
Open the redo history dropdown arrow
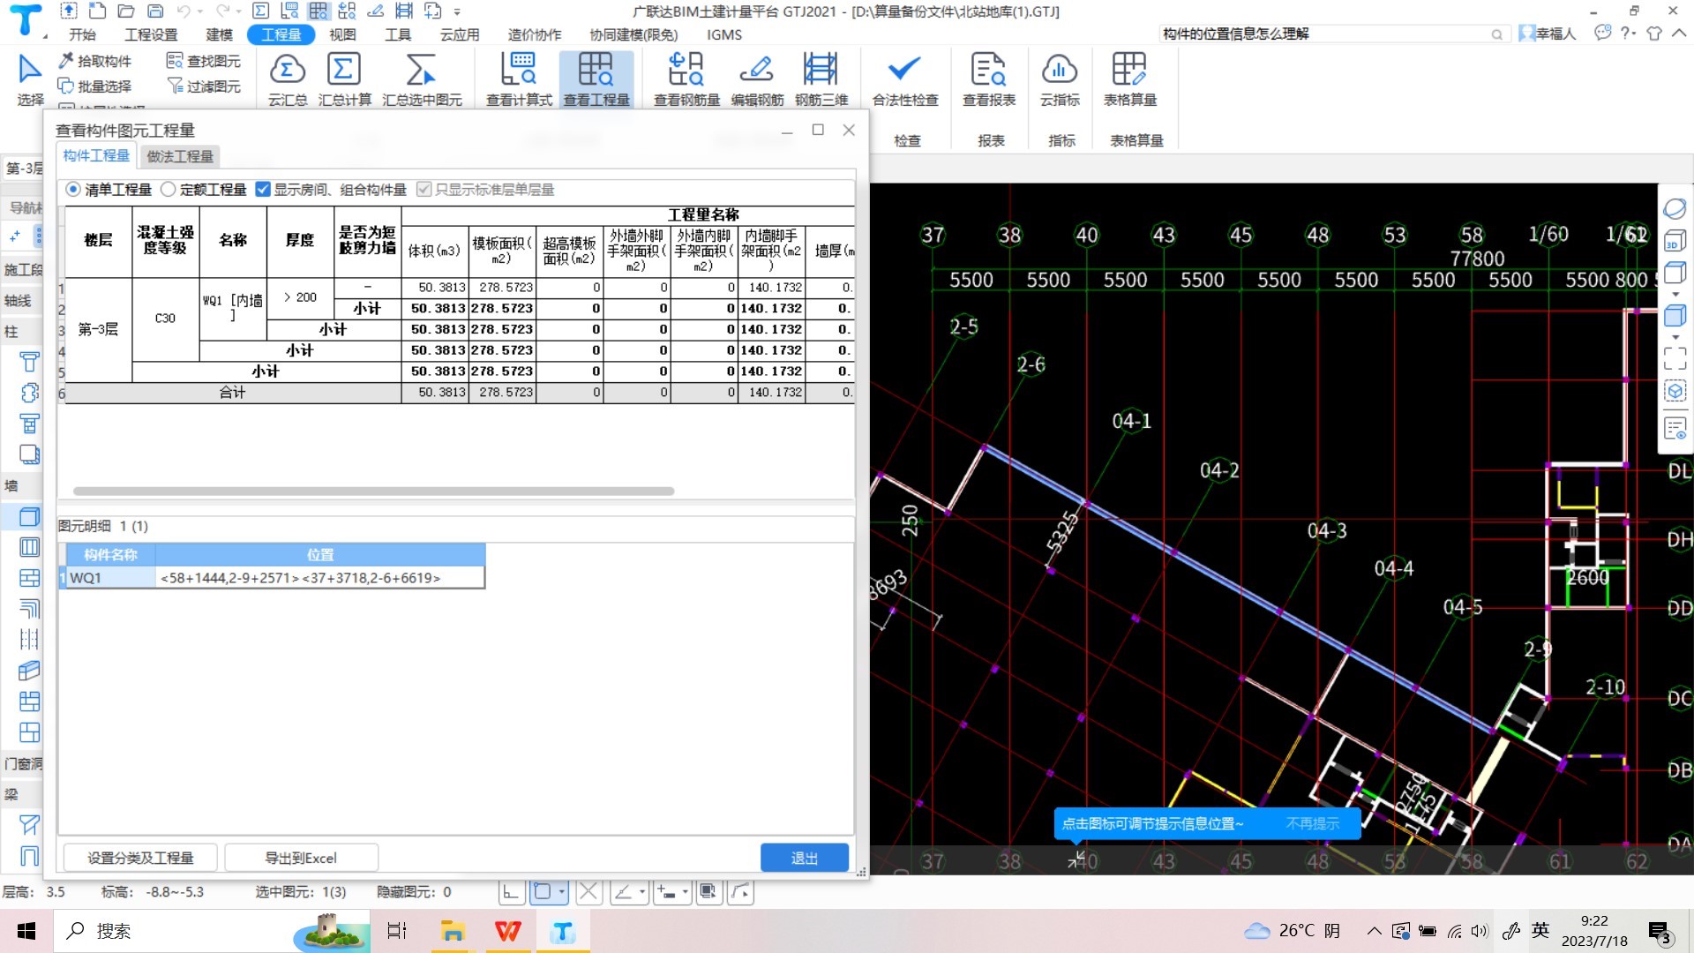(x=240, y=12)
